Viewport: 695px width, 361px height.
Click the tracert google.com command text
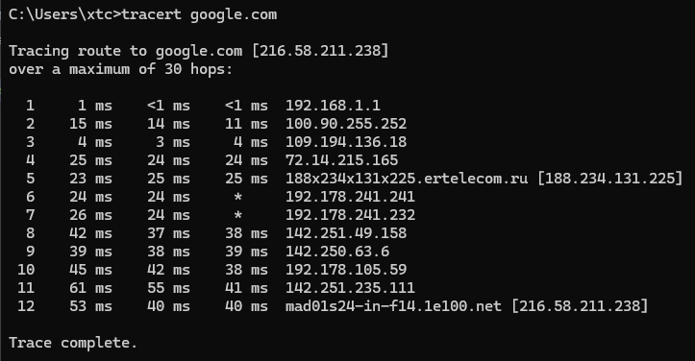tap(199, 14)
